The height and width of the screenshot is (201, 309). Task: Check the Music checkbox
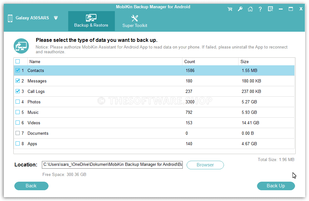pyautogui.click(x=18, y=112)
